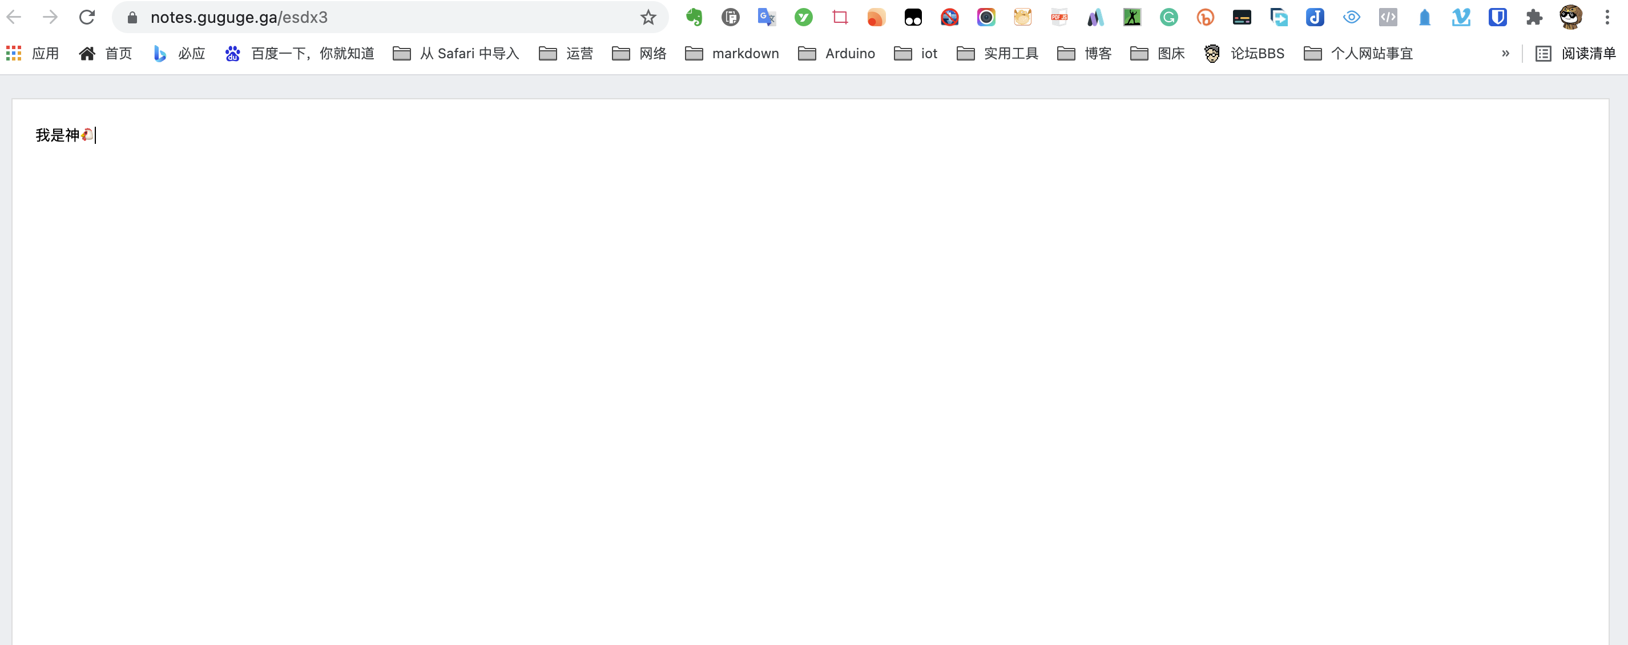The height and width of the screenshot is (645, 1628).
Task: Open the user profile avatar
Action: [x=1570, y=17]
